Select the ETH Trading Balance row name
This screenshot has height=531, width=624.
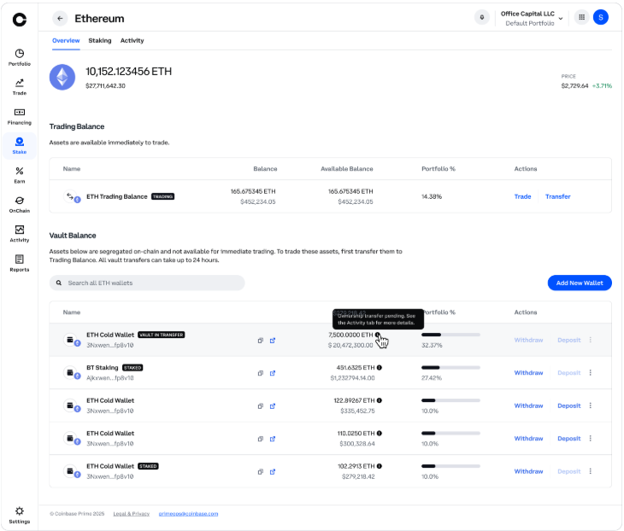pyautogui.click(x=117, y=196)
